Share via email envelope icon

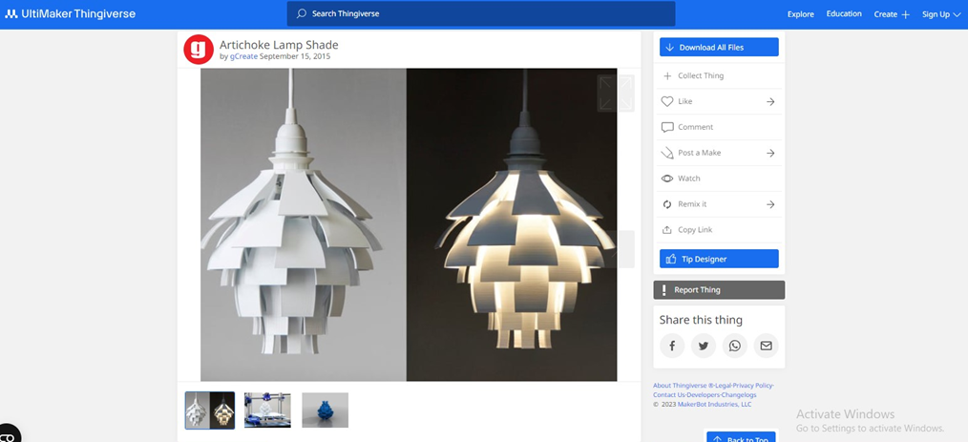[767, 346]
